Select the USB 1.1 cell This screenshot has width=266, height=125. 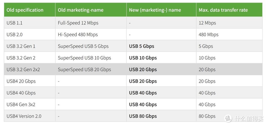(30, 23)
